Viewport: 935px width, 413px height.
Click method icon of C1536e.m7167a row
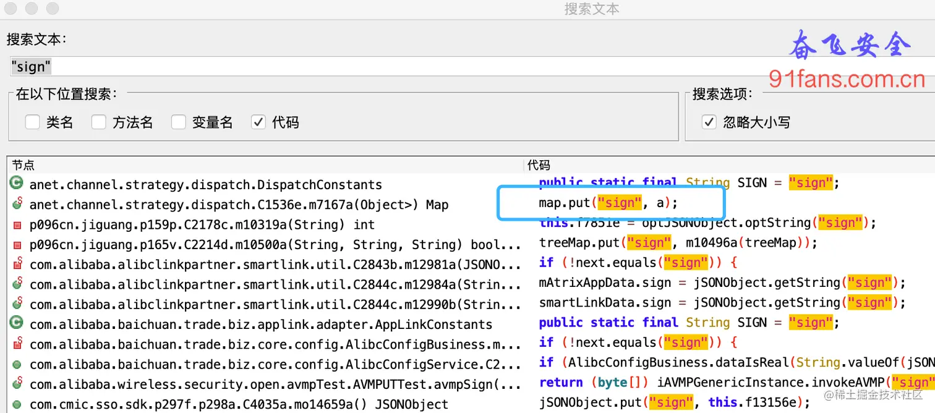coord(17,203)
